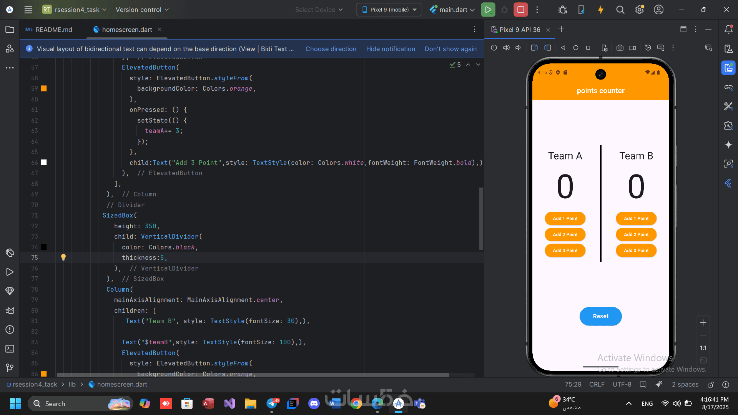Open the Terminal tool window
738x415 pixels.
point(10,349)
